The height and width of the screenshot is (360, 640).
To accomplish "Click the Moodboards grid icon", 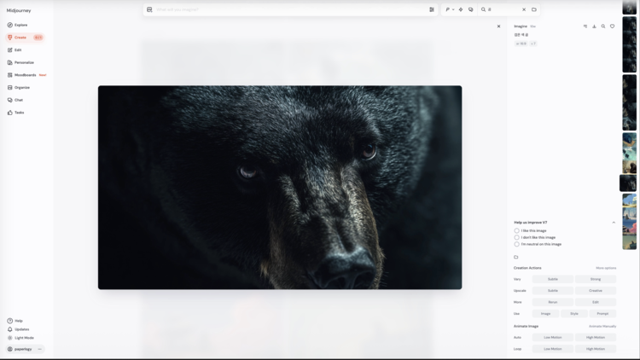I will coord(9,75).
